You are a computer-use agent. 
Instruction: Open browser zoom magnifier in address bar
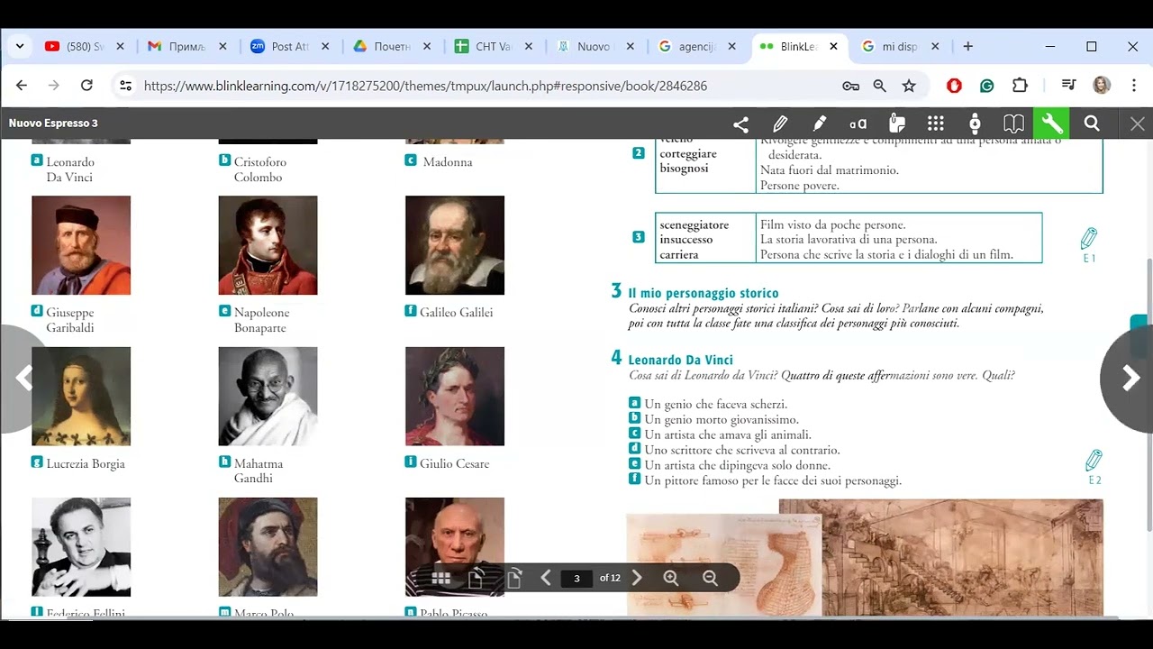880,86
